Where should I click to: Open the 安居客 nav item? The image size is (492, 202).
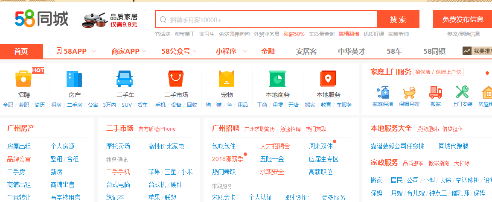click(x=306, y=51)
